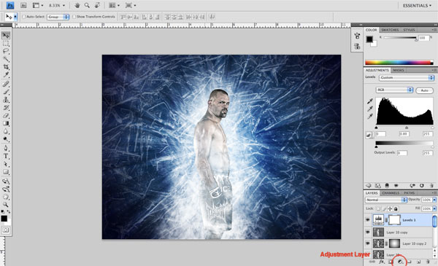Viewport: 438px width, 266px height.
Task: Enable Show Transform Controls checkbox
Action: click(x=74, y=17)
